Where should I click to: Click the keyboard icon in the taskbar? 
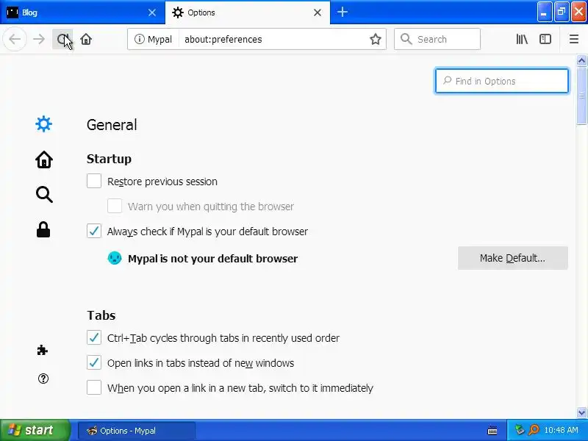(x=492, y=431)
